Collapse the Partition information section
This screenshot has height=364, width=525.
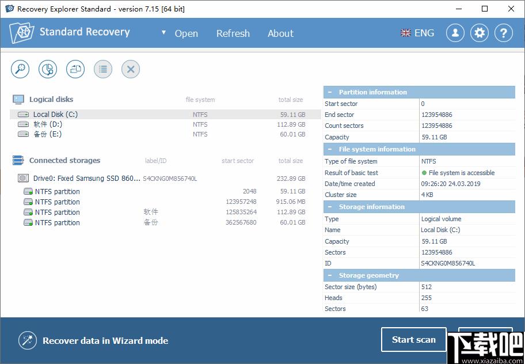330,92
